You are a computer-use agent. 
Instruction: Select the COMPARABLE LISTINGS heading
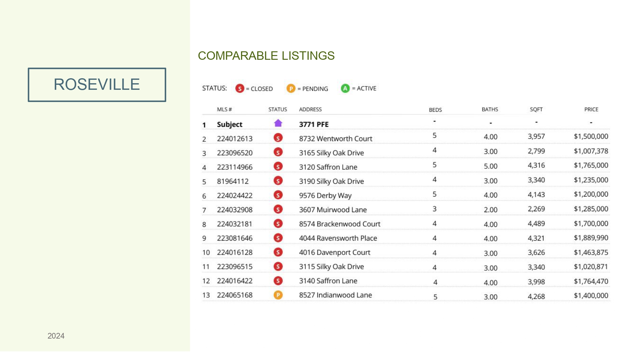pos(266,56)
